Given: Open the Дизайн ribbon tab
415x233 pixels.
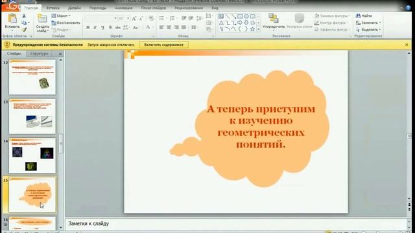Looking at the screenshot, I should pyautogui.click(x=75, y=8).
